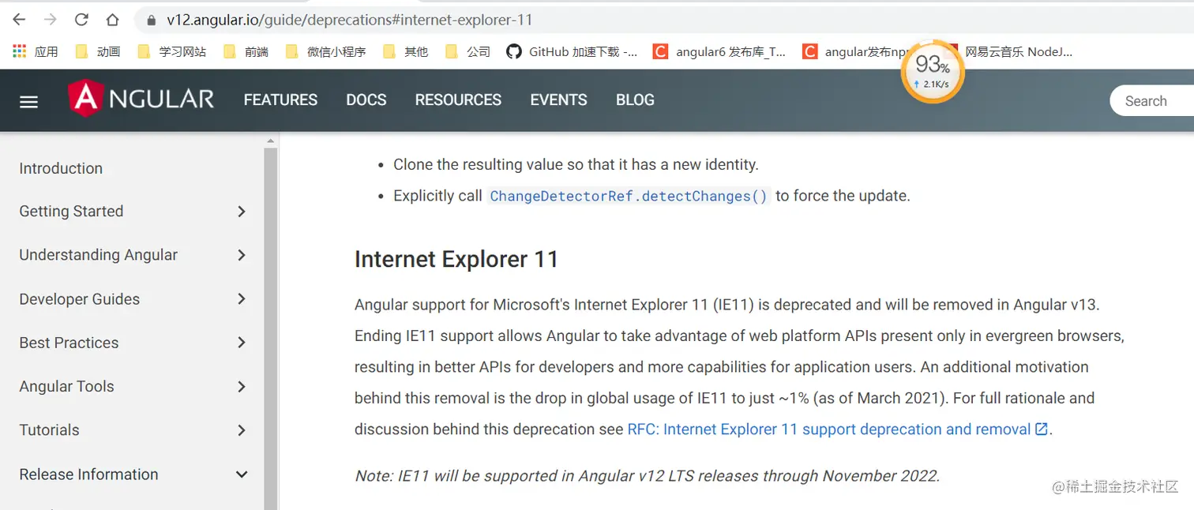
Task: Click the 93% speed monitor floating widget
Action: 933,71
